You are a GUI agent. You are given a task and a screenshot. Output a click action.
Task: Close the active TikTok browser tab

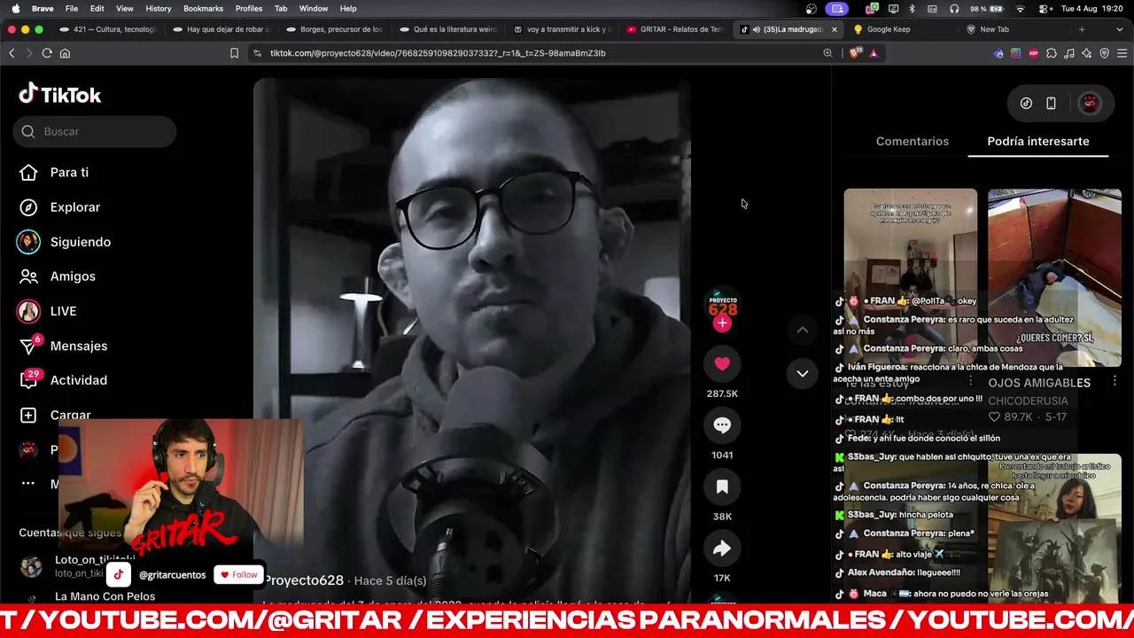pos(834,29)
